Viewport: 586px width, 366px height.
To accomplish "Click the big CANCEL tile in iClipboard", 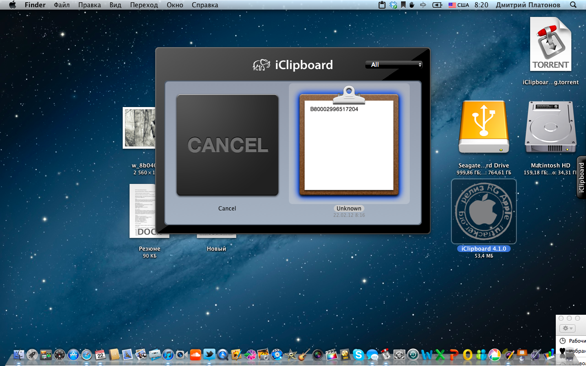I will point(228,145).
